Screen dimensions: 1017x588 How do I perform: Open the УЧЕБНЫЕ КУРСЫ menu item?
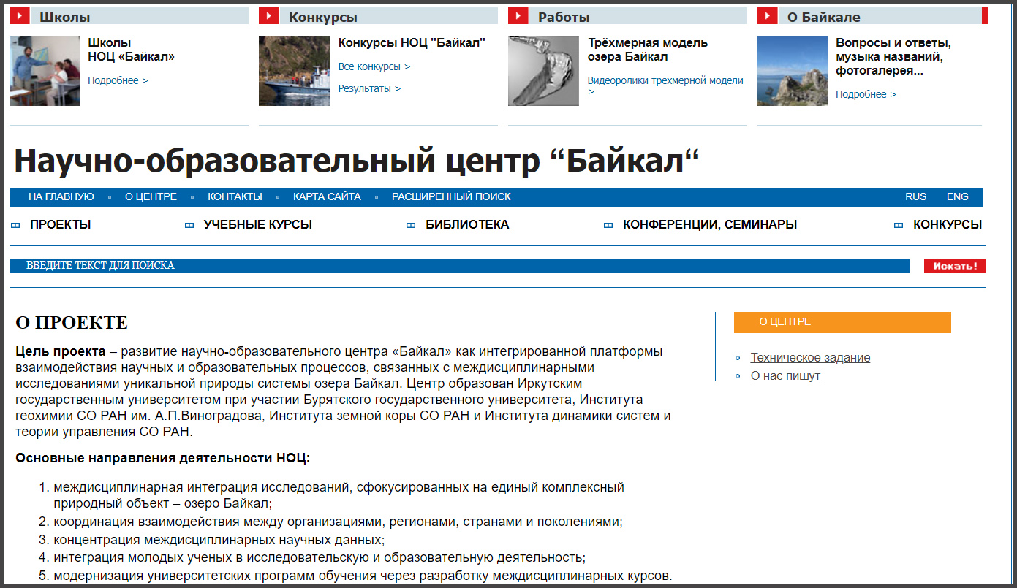(258, 225)
